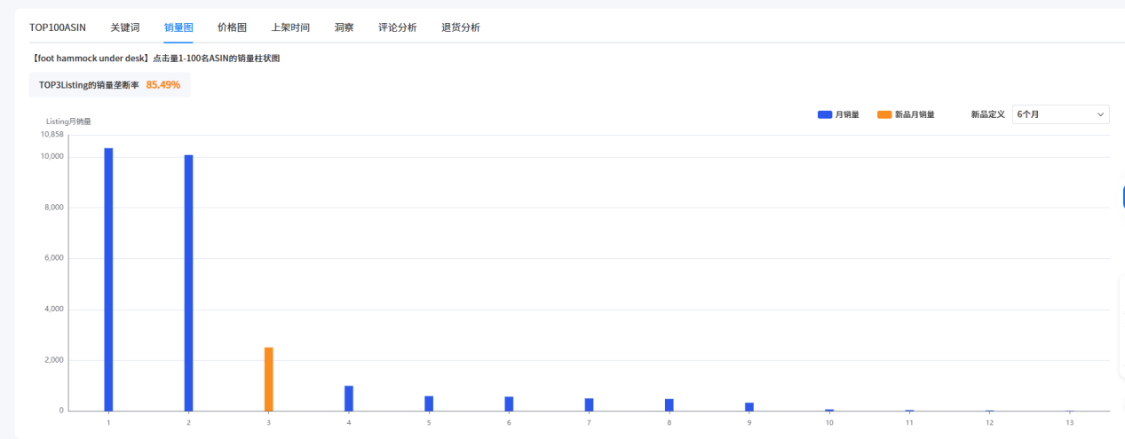
Task: Toggle the orange 新品月销量 legend series
Action: tap(906, 114)
